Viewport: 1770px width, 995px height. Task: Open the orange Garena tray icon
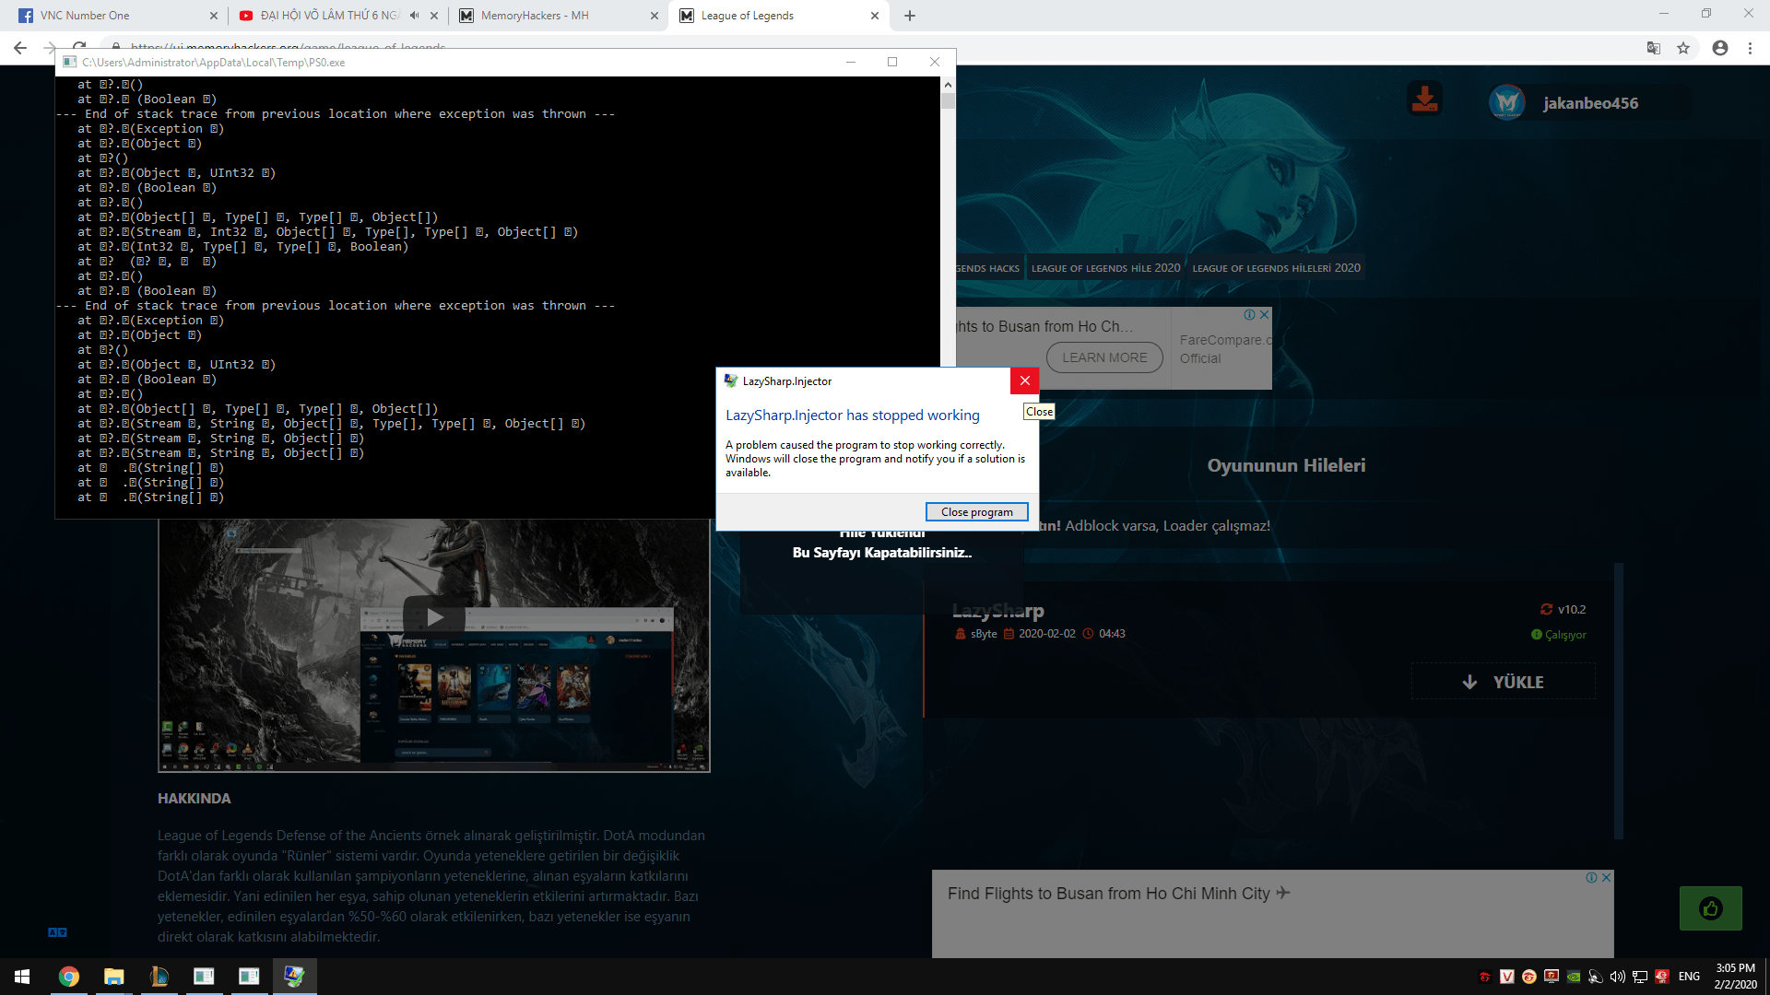(x=1529, y=977)
